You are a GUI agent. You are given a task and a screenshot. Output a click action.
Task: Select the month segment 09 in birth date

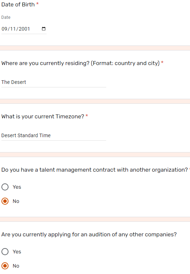pyautogui.click(x=4, y=29)
